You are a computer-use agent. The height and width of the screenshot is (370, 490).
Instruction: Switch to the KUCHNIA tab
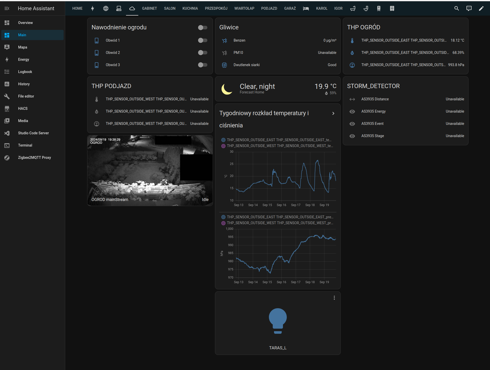coord(190,8)
